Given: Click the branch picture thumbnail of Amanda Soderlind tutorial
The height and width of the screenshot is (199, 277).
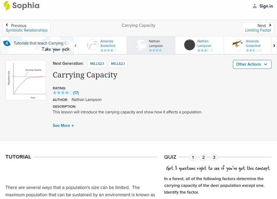Looking at the screenshot, I should tap(238, 45).
